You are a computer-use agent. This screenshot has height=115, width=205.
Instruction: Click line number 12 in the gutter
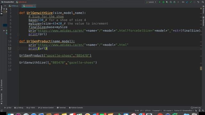[10, 48]
